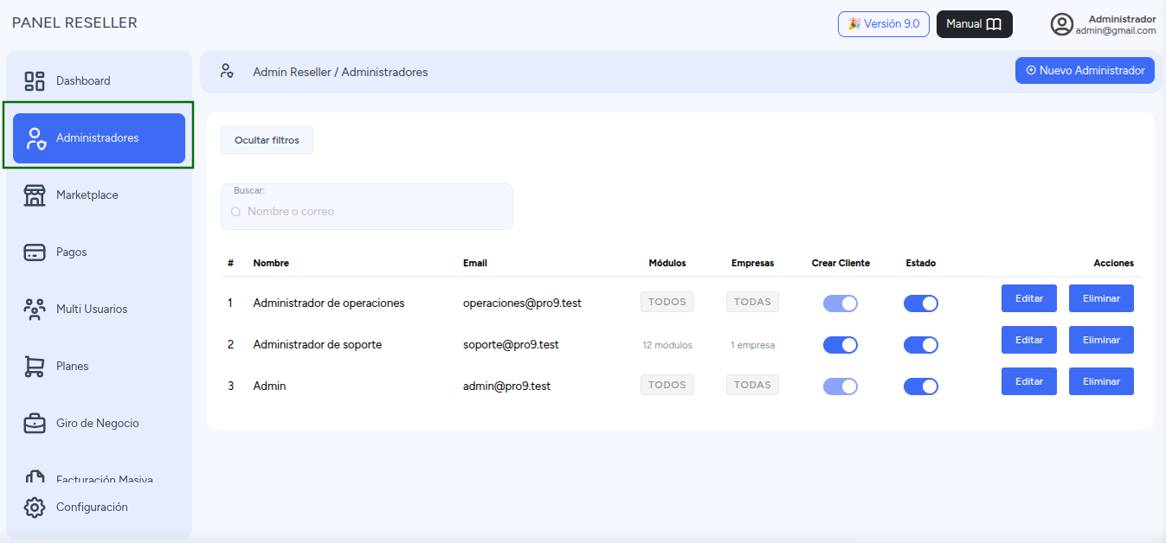The image size is (1166, 543).
Task: Edit the Administrador de soporte row
Action: pos(1029,340)
